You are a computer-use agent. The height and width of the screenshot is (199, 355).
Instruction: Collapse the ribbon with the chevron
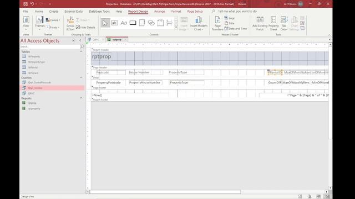[x=329, y=35]
